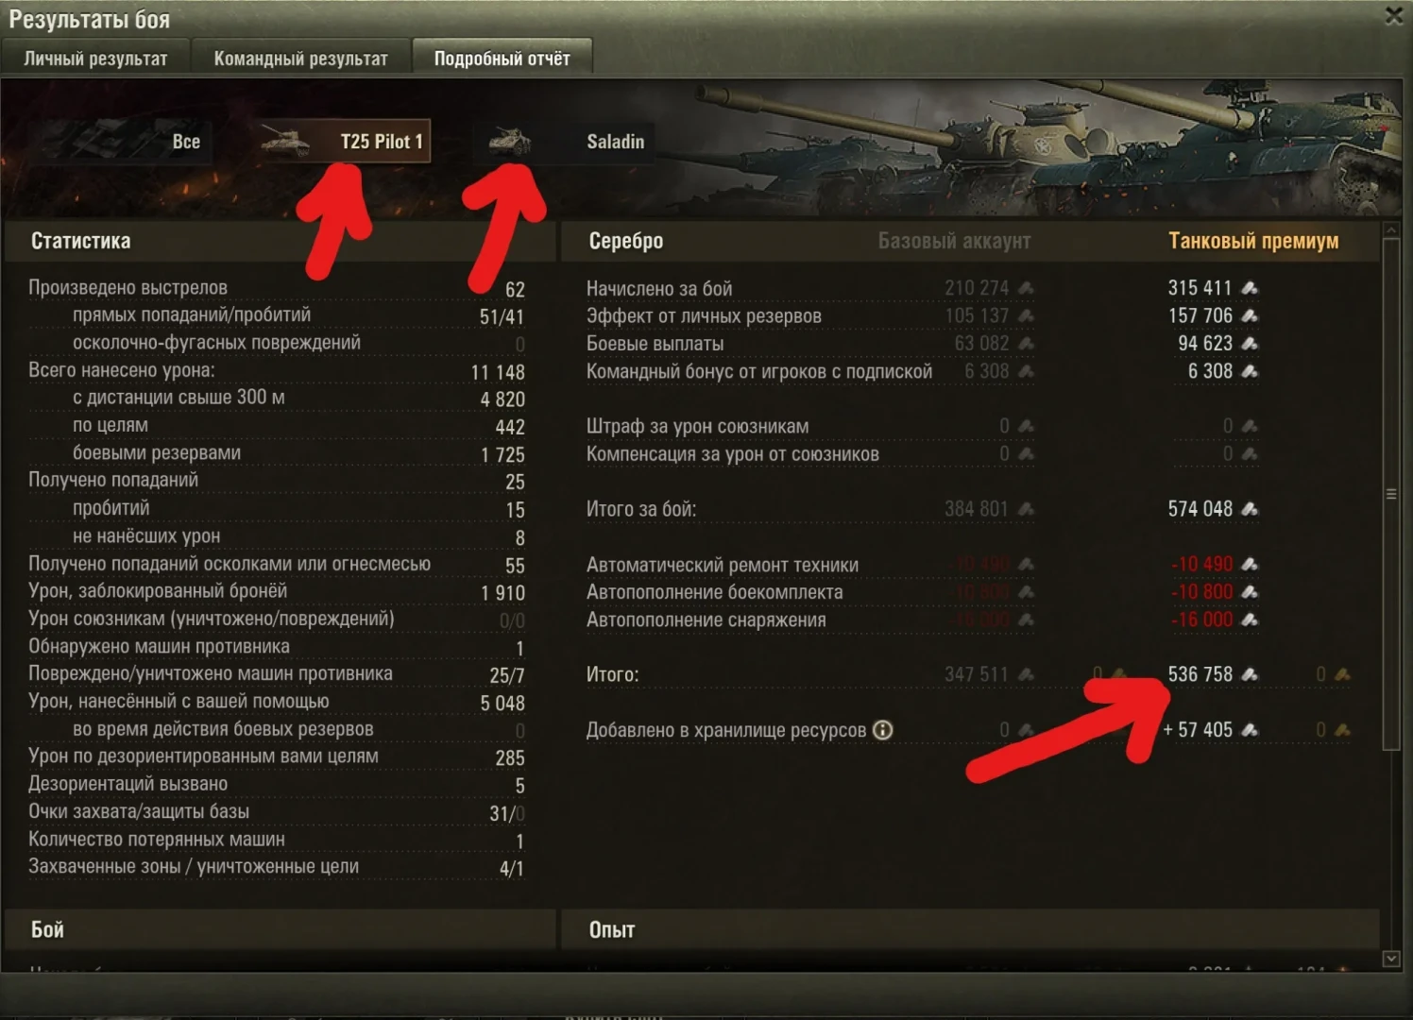Click scrollbar up arrow in report panel
The width and height of the screenshot is (1413, 1020).
(x=1390, y=229)
